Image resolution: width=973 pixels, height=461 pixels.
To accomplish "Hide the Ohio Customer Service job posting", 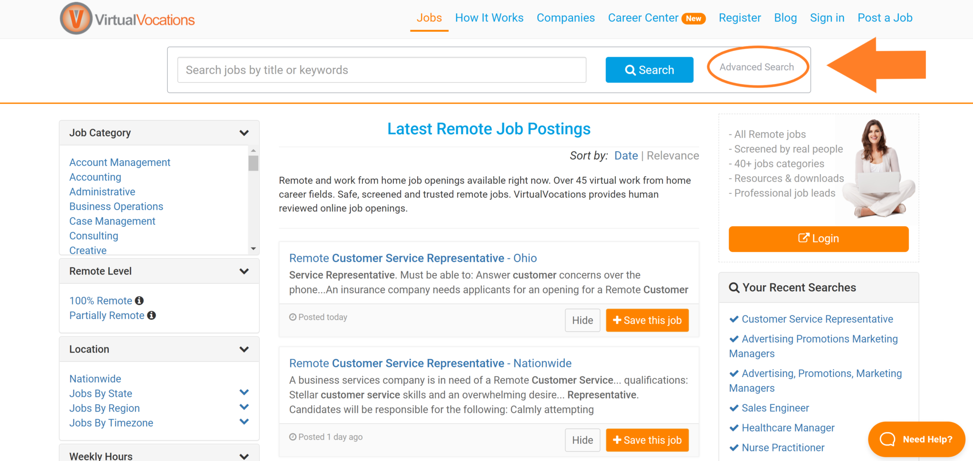I will pos(582,320).
